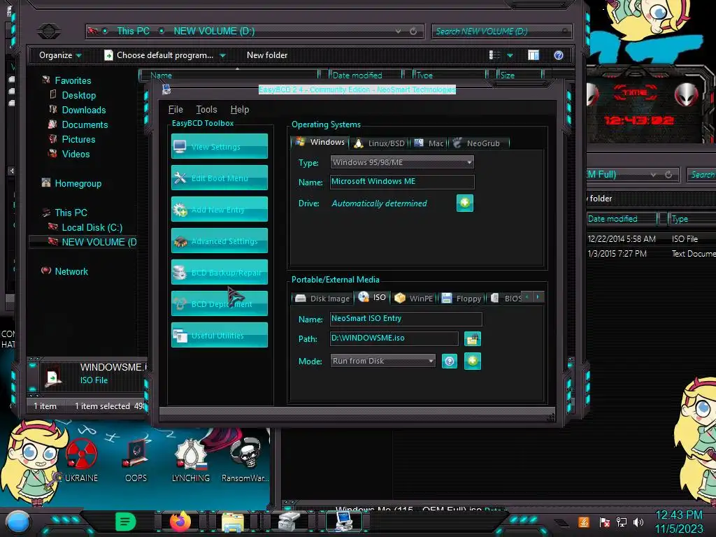Open Edit Boot Menu section
716x537 pixels.
pyautogui.click(x=219, y=178)
